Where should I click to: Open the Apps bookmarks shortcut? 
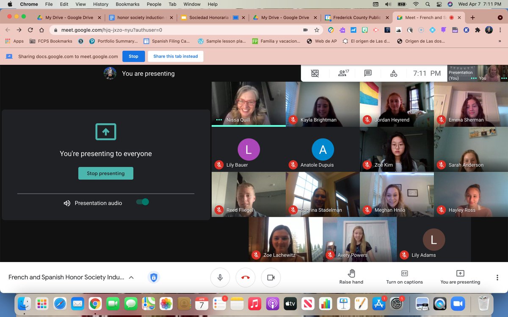click(x=14, y=41)
